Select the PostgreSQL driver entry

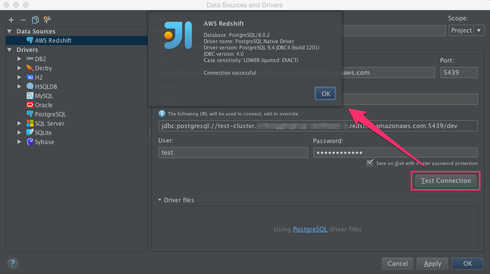[50, 114]
